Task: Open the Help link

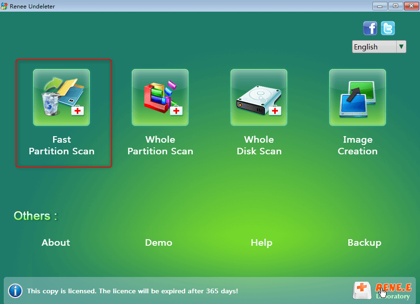Action: point(261,243)
